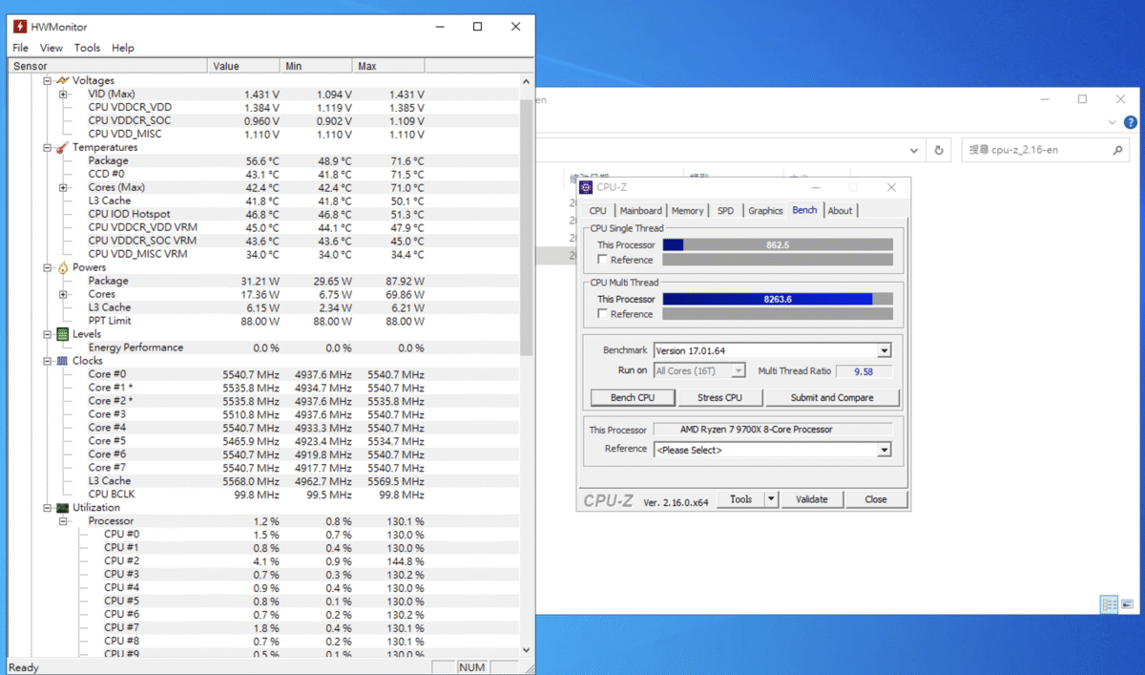The width and height of the screenshot is (1145, 675).
Task: Expand the Cores (Max) temperature node
Action: [63, 187]
